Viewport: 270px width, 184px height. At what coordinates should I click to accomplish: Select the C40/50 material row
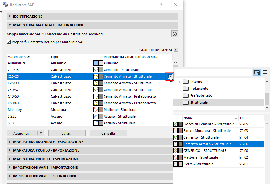pyautogui.click(x=90, y=96)
